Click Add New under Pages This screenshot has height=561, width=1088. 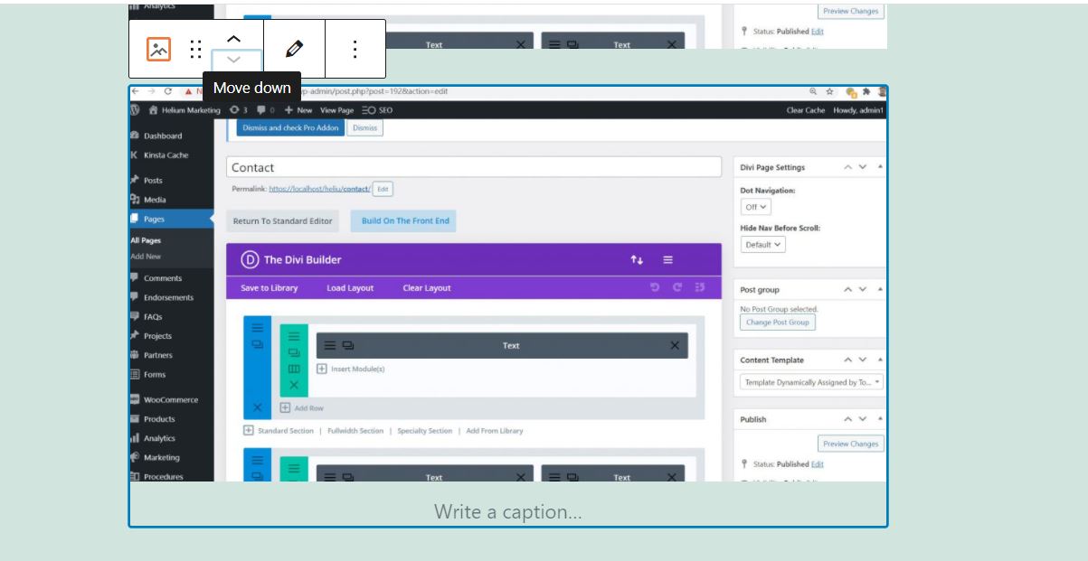[x=146, y=256]
